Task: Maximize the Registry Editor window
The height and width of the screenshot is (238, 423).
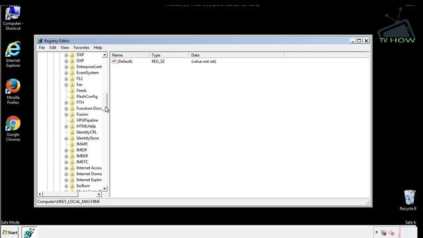Action: tap(359, 41)
